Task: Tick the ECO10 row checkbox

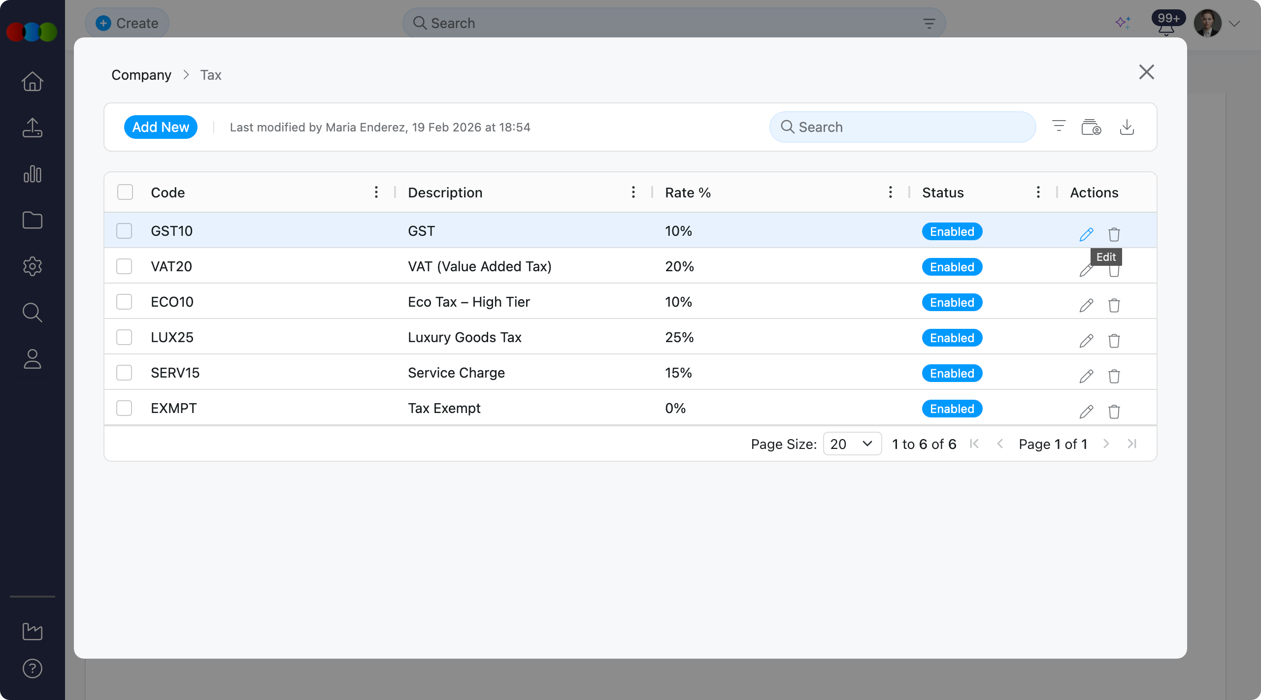Action: 124,302
